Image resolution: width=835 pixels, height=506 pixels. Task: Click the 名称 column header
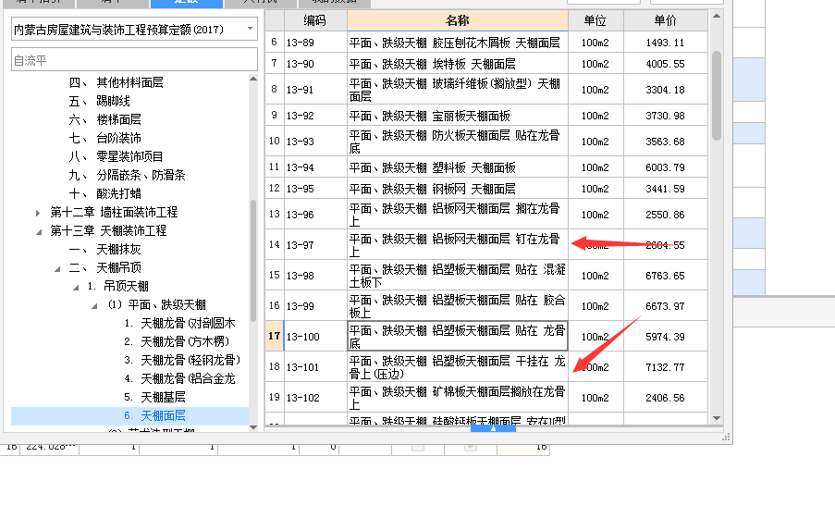[x=458, y=20]
